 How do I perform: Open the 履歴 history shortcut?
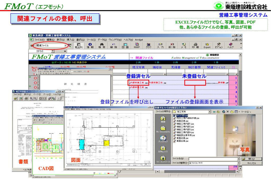pyautogui.click(x=163, y=119)
